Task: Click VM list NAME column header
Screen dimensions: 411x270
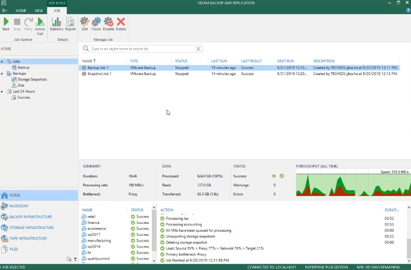Action: click(x=87, y=210)
